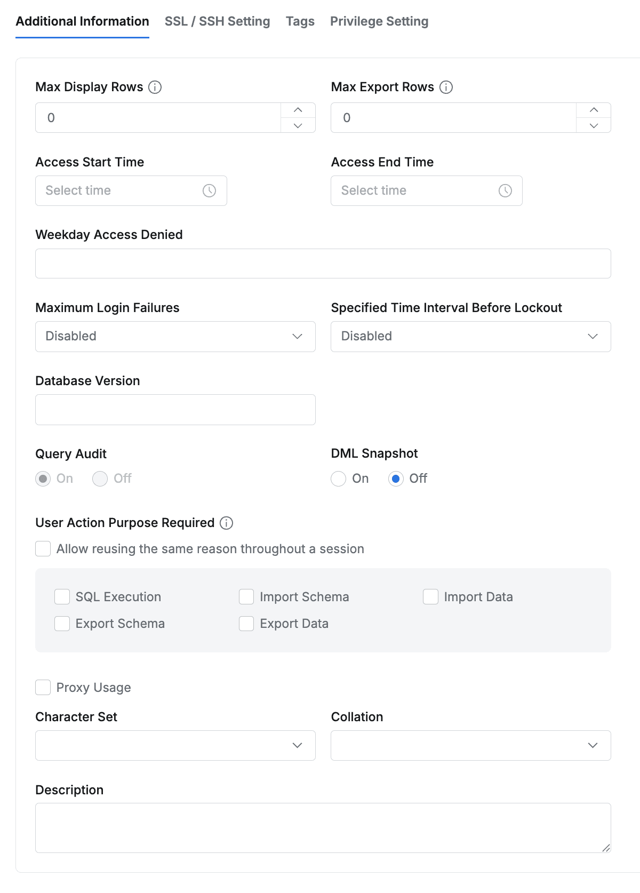Click the Max Export Rows info icon
The image size is (640, 893).
coord(446,86)
